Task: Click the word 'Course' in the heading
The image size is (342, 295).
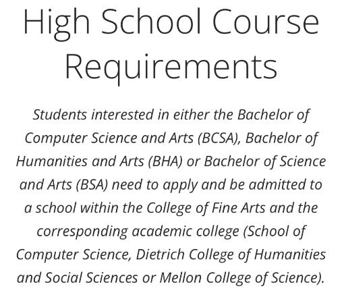Action: [266, 22]
